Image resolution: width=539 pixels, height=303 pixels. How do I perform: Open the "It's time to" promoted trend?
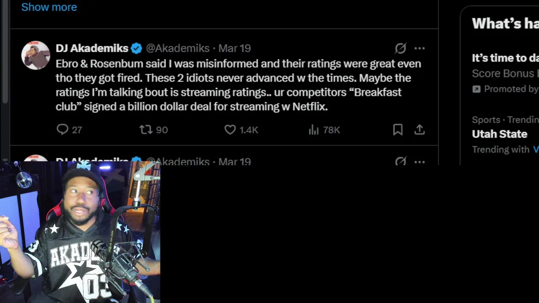pyautogui.click(x=504, y=58)
